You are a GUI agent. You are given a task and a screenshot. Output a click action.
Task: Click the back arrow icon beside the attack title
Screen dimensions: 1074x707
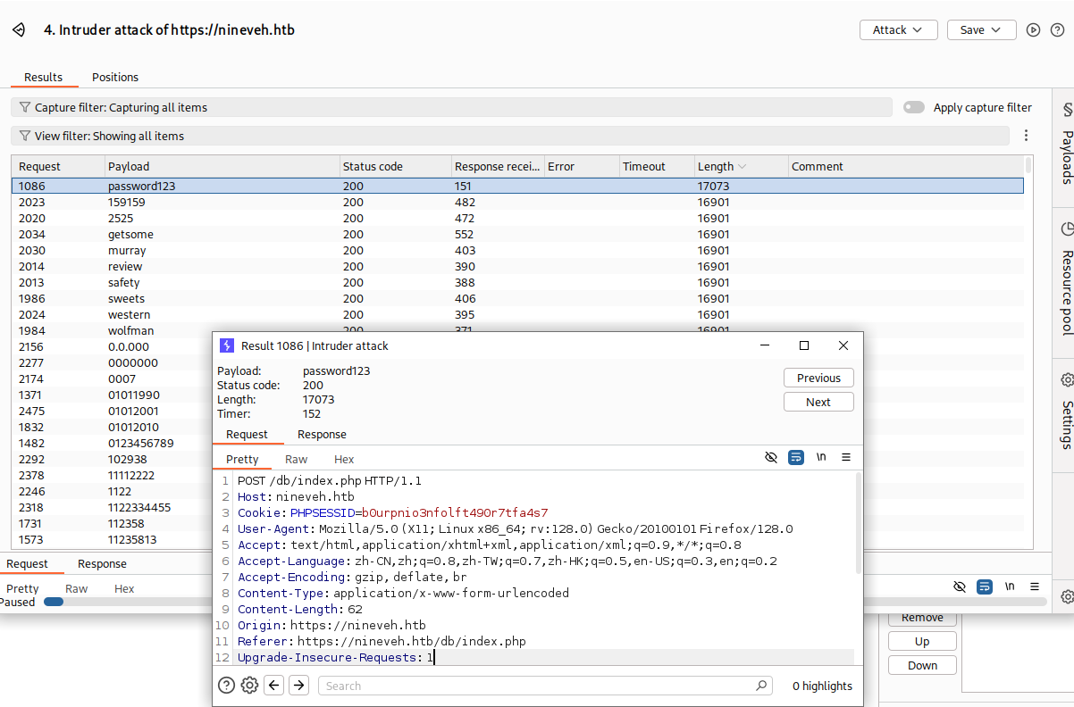19,30
